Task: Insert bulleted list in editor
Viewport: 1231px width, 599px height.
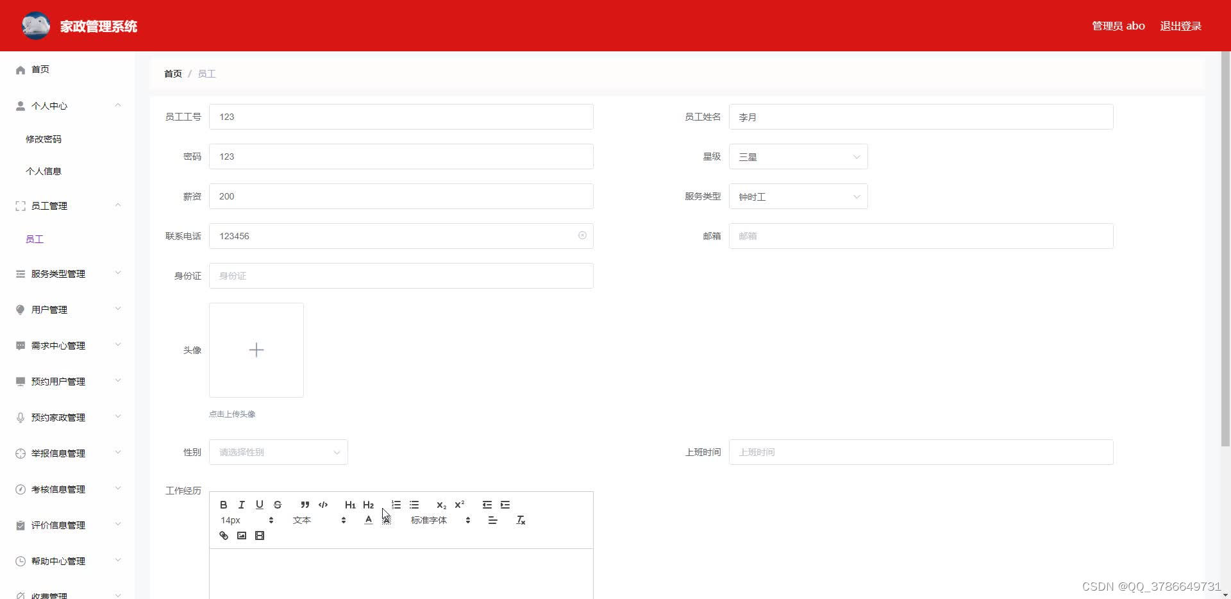Action: (x=414, y=505)
